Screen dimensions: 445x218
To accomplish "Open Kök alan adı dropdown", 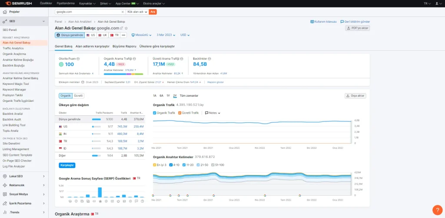I will (x=137, y=12).
